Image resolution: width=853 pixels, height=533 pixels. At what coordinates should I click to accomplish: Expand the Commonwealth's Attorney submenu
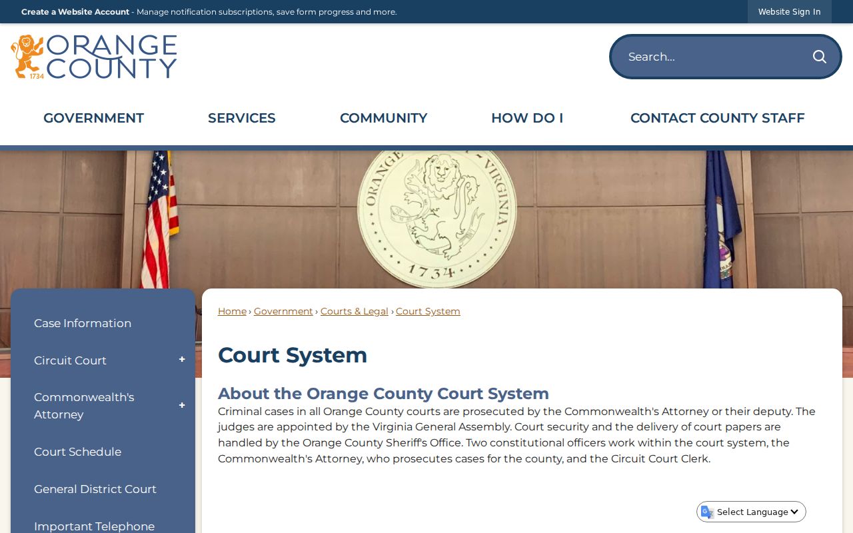click(182, 406)
